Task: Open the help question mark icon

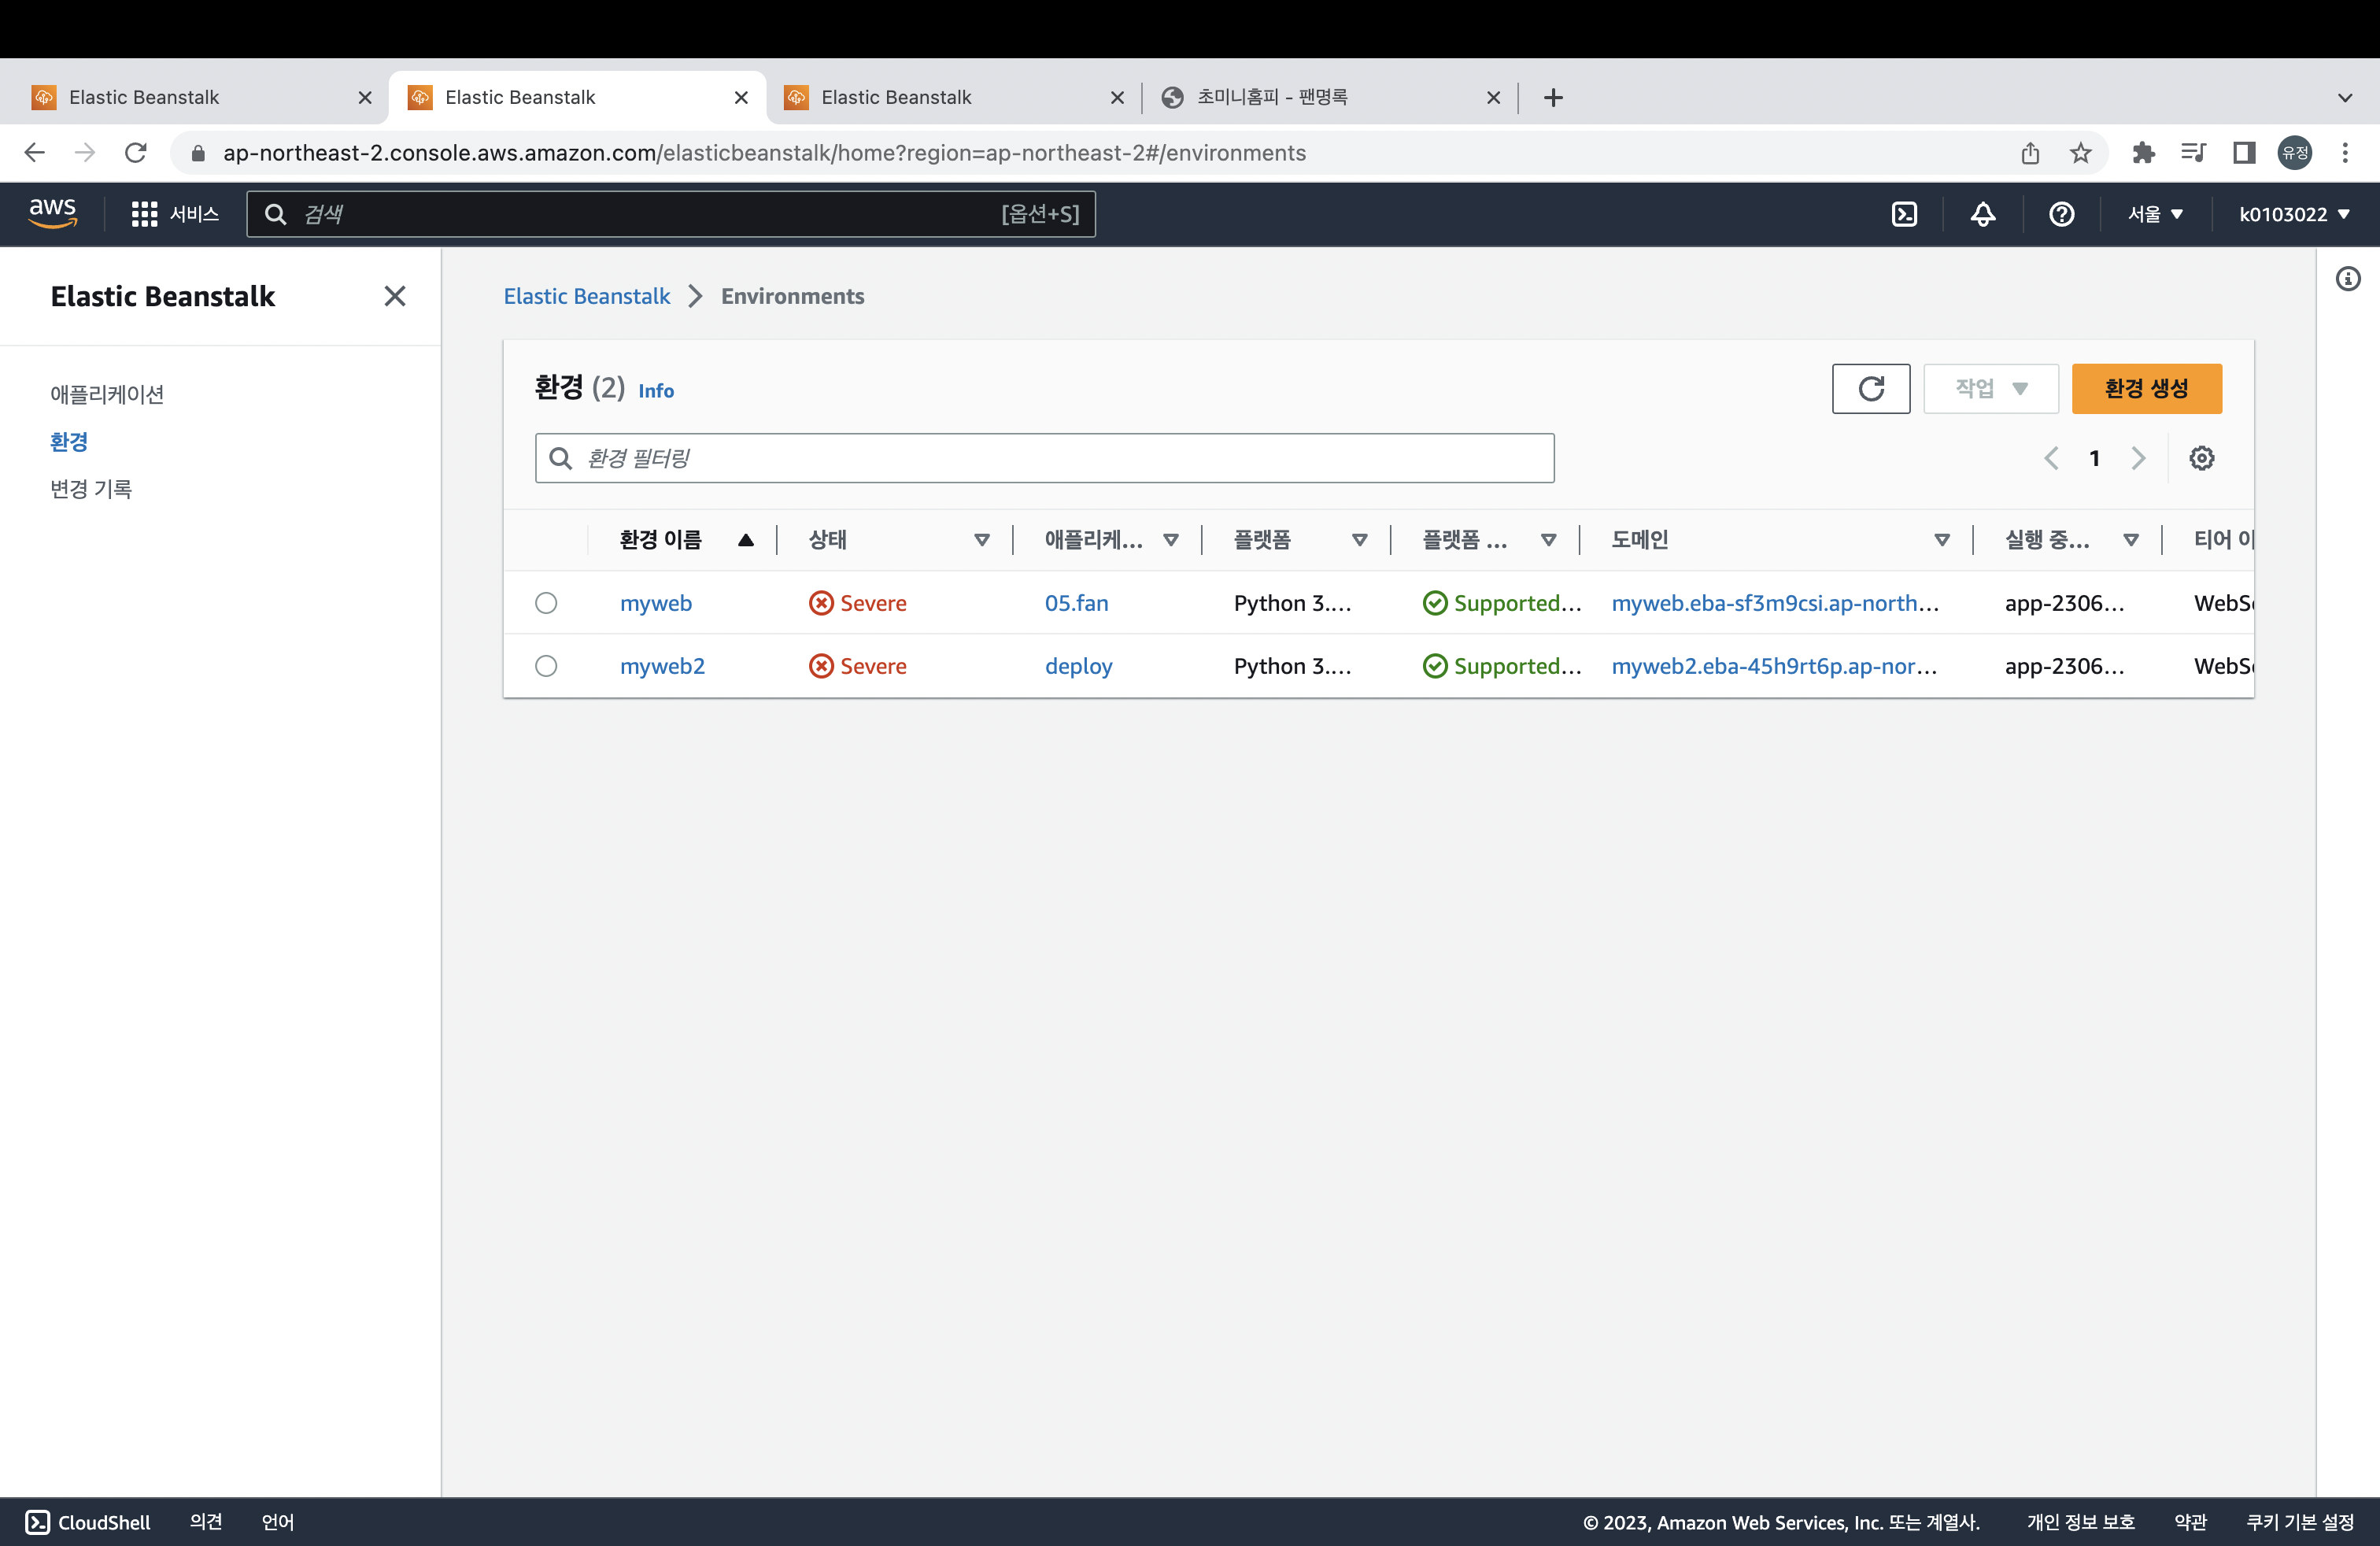Action: click(2061, 214)
